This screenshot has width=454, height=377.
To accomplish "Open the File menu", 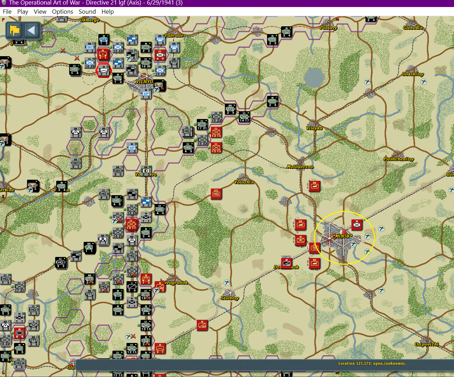I will click(x=7, y=12).
